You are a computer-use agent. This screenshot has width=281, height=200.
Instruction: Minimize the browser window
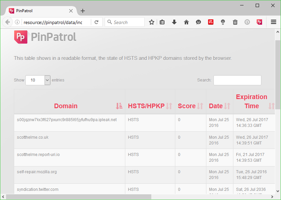click(242, 5)
